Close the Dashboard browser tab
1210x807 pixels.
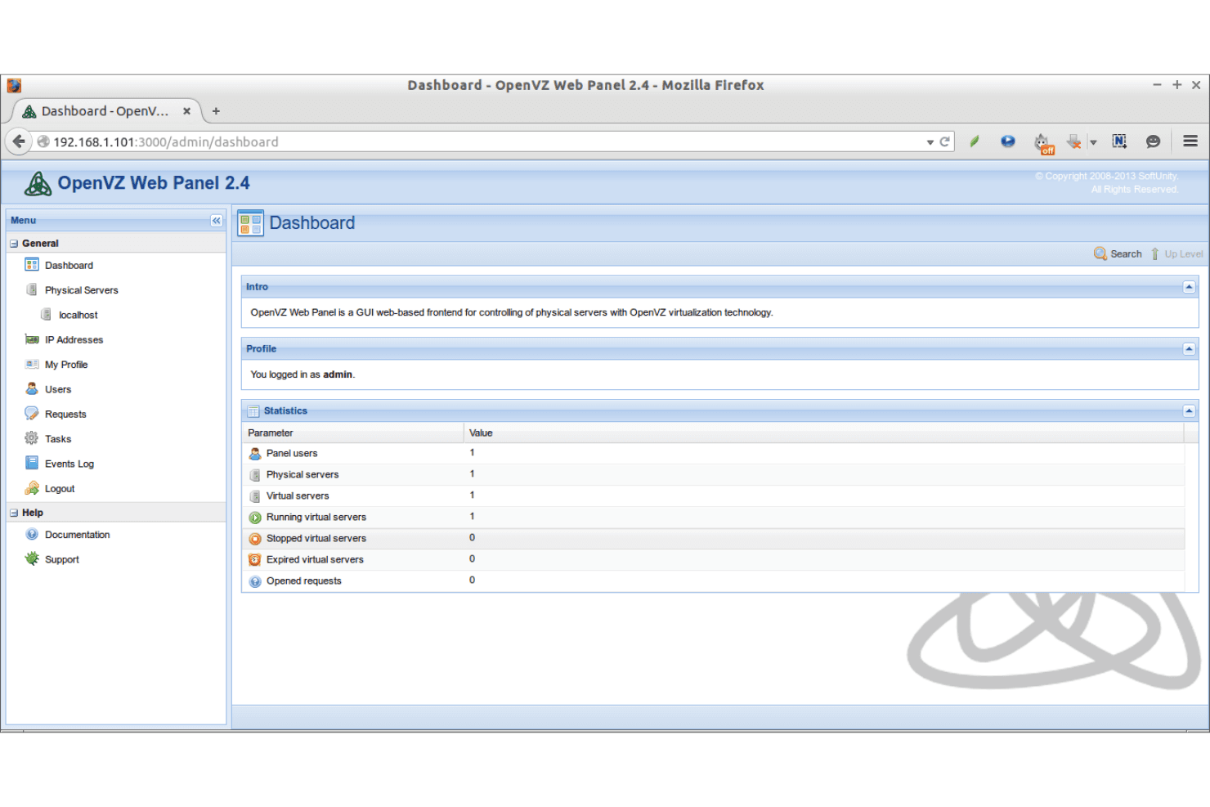point(186,111)
